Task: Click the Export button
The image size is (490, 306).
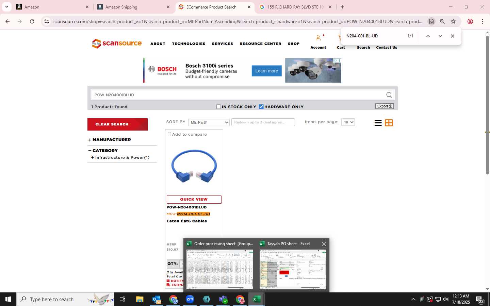Action: click(x=385, y=106)
